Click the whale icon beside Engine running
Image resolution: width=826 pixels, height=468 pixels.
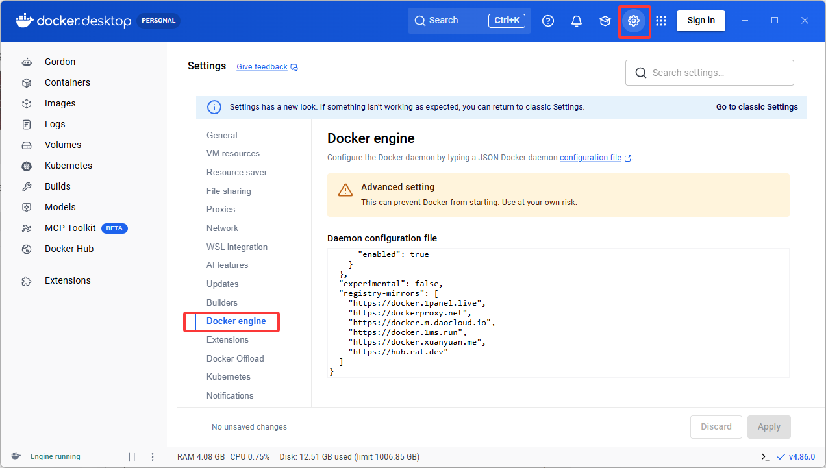[x=16, y=456]
